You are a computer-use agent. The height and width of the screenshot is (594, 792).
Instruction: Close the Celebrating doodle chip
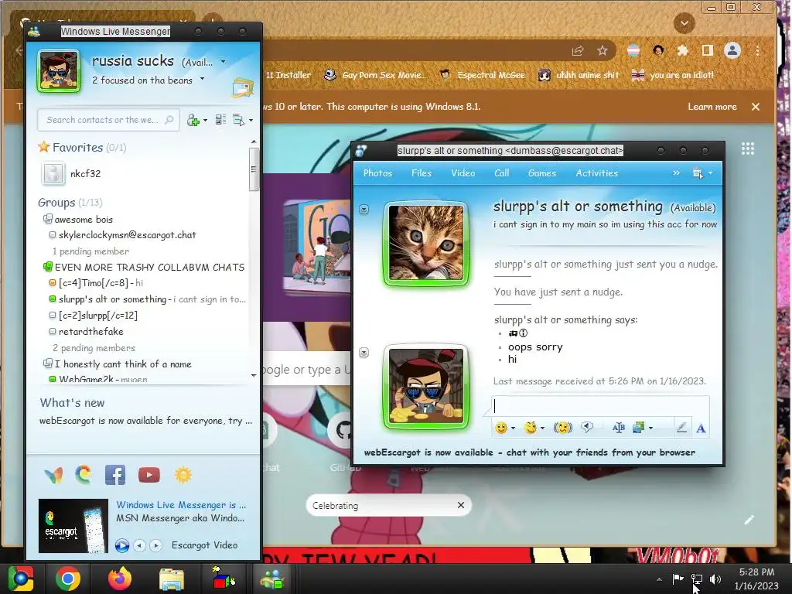(461, 505)
